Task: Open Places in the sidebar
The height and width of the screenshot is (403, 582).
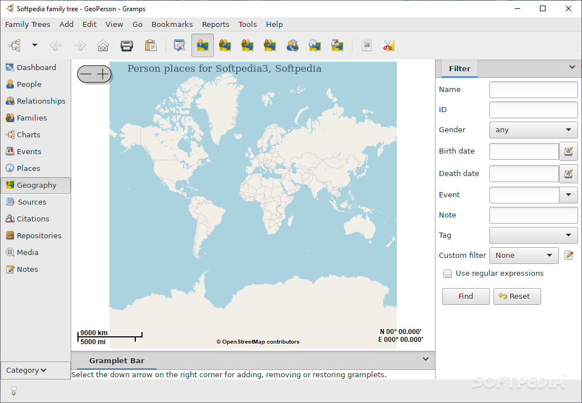Action: [35, 168]
